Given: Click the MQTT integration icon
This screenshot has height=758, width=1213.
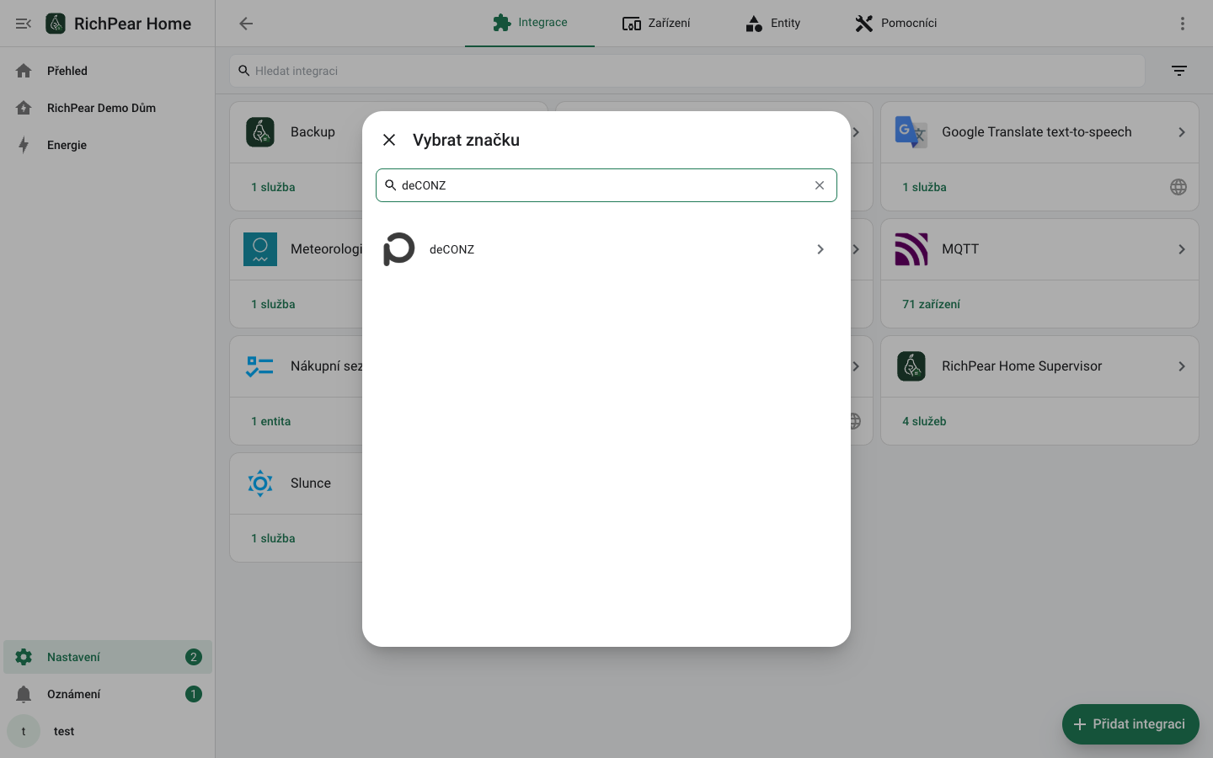Looking at the screenshot, I should coord(911,249).
